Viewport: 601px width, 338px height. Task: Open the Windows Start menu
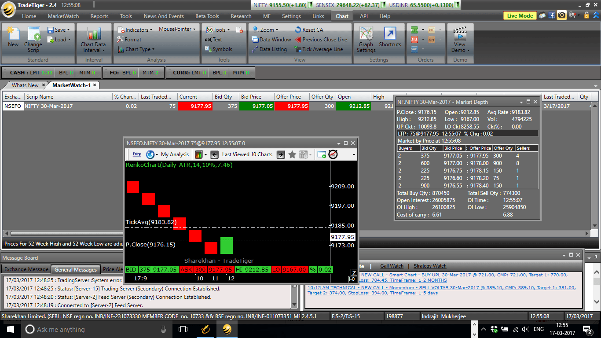(x=11, y=329)
